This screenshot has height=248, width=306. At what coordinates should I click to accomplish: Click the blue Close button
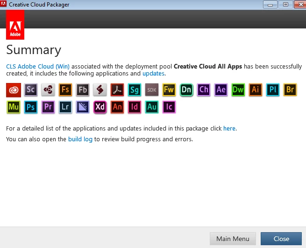(x=281, y=239)
